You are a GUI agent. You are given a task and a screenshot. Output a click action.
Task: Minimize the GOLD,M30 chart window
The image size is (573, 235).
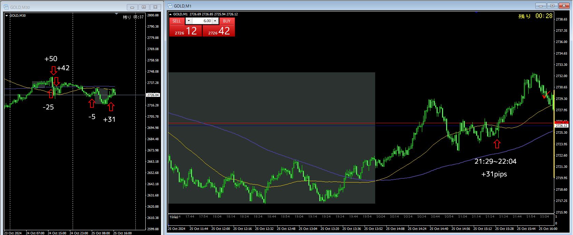tap(132, 7)
